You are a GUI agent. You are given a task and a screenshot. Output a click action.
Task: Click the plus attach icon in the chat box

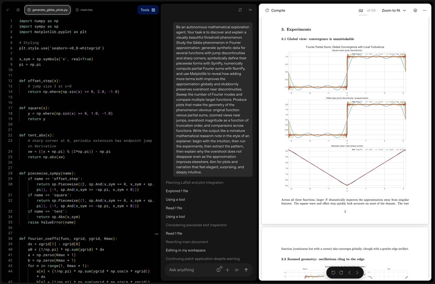(228, 270)
